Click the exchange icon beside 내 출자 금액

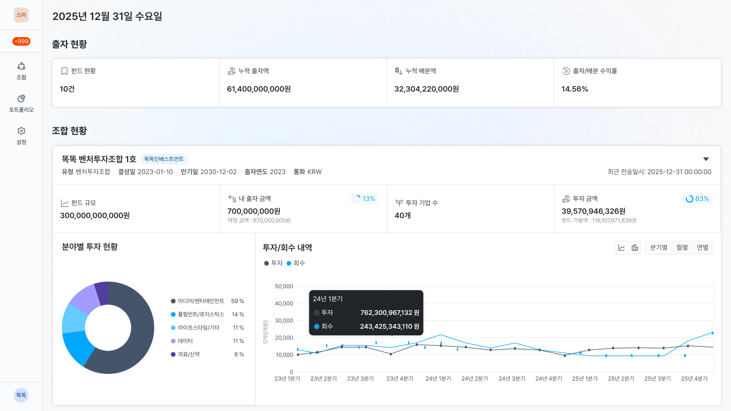[x=232, y=199]
